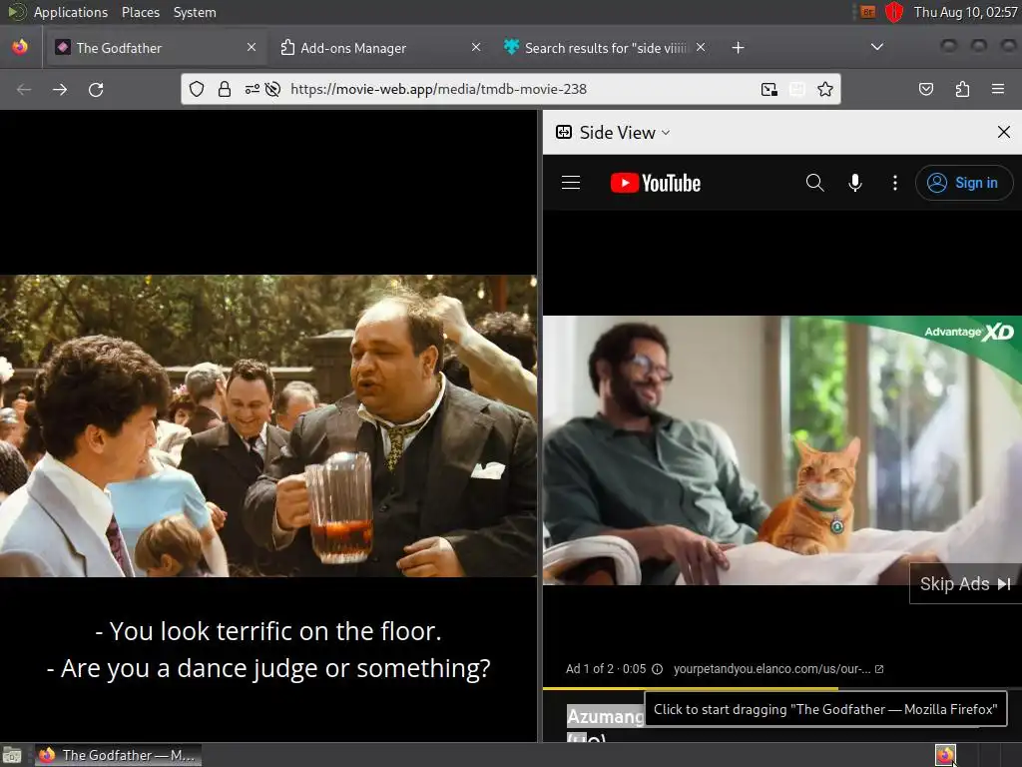Click the YouTube ad progress bar
Viewport: 1022px width, 767px height.
point(782,688)
